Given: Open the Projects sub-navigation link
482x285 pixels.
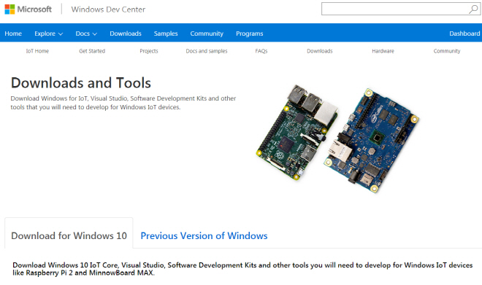Looking at the screenshot, I should (x=149, y=51).
